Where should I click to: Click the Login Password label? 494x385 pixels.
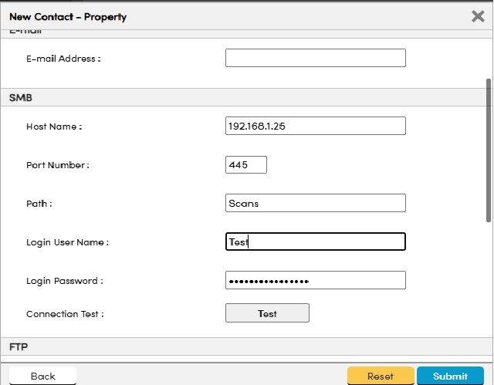pyautogui.click(x=64, y=281)
